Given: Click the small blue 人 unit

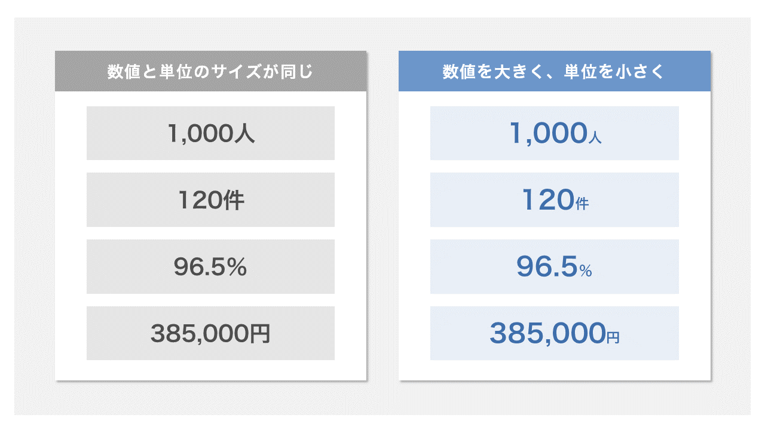Looking at the screenshot, I should [x=595, y=139].
